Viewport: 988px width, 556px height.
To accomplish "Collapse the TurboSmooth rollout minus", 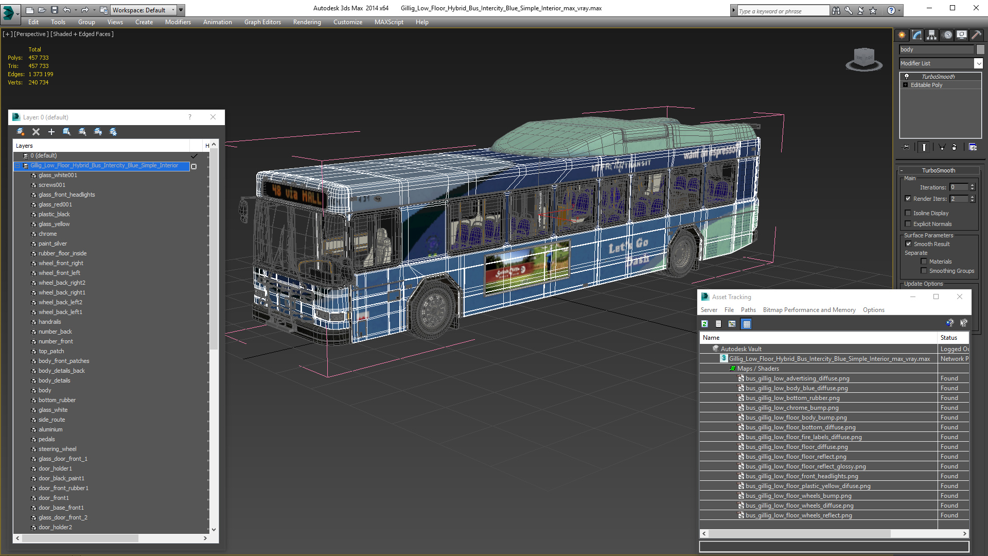I will pyautogui.click(x=902, y=170).
